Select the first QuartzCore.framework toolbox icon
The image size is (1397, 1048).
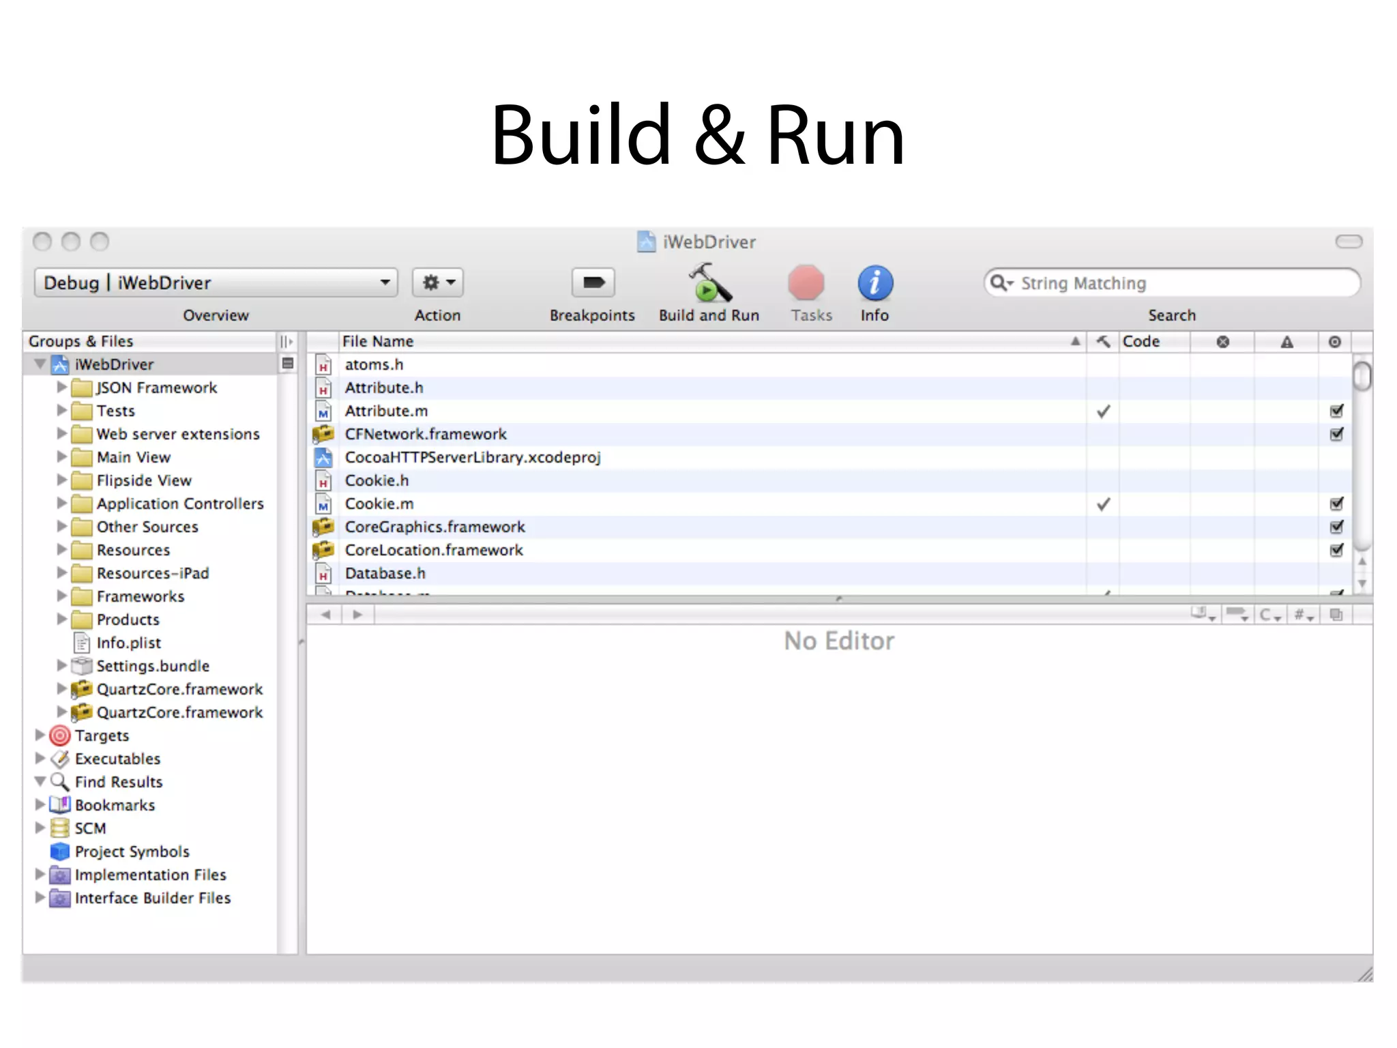82,689
